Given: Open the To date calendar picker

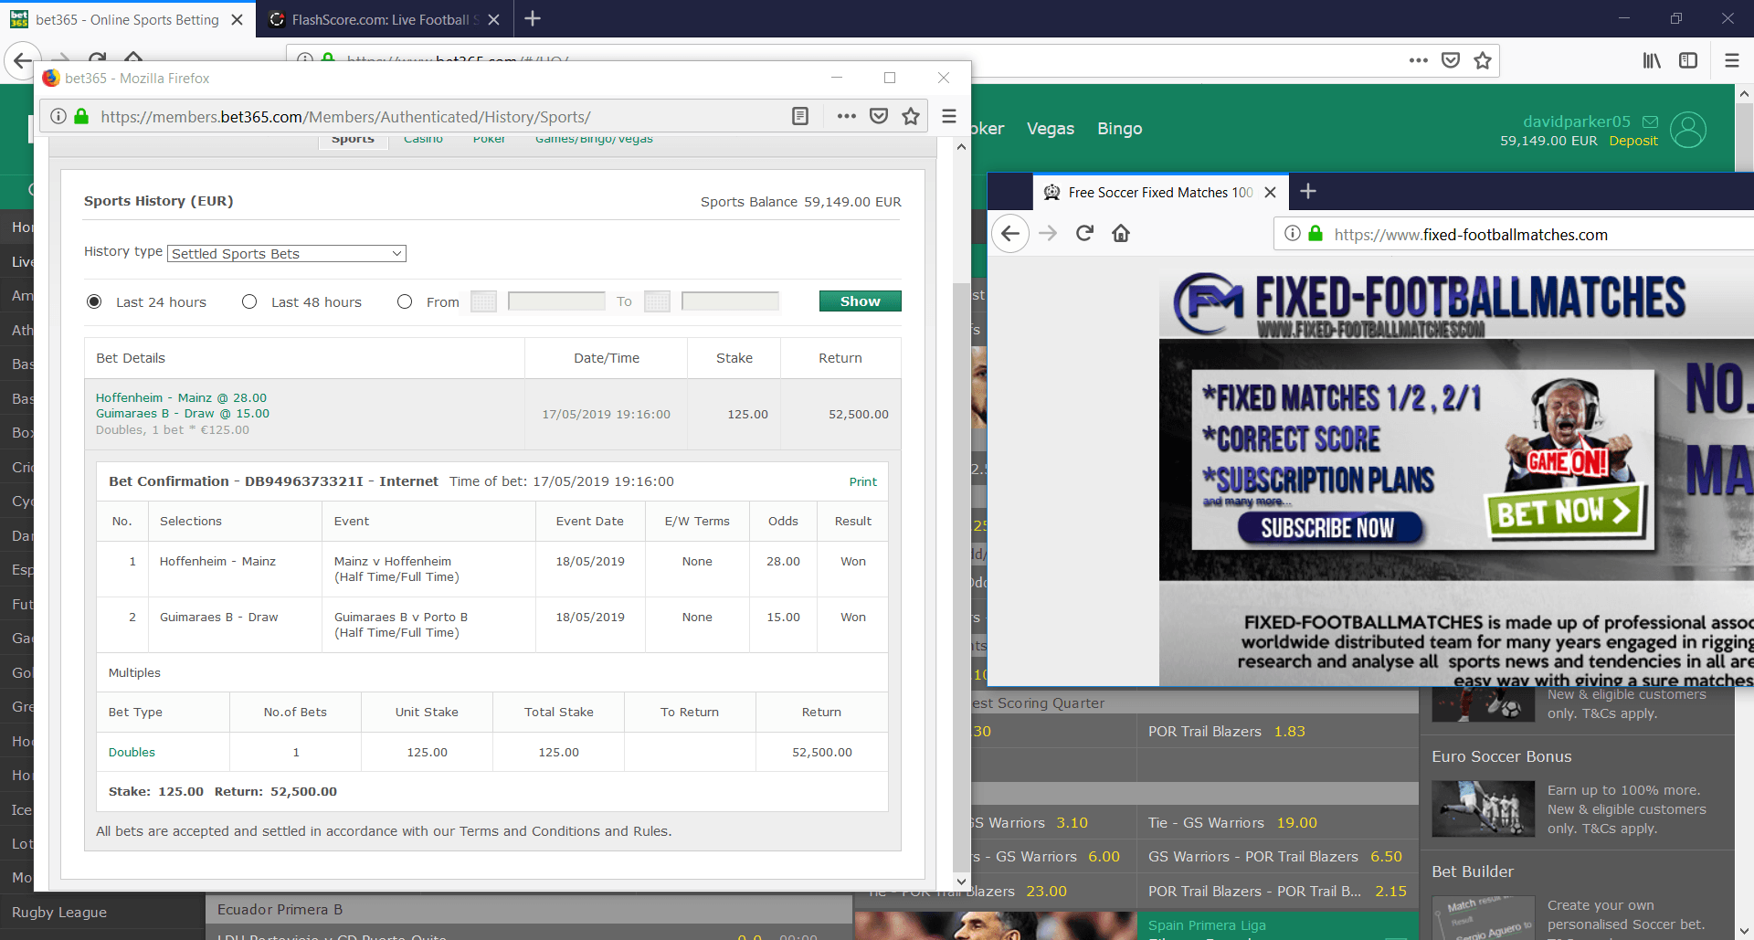Looking at the screenshot, I should tap(657, 301).
